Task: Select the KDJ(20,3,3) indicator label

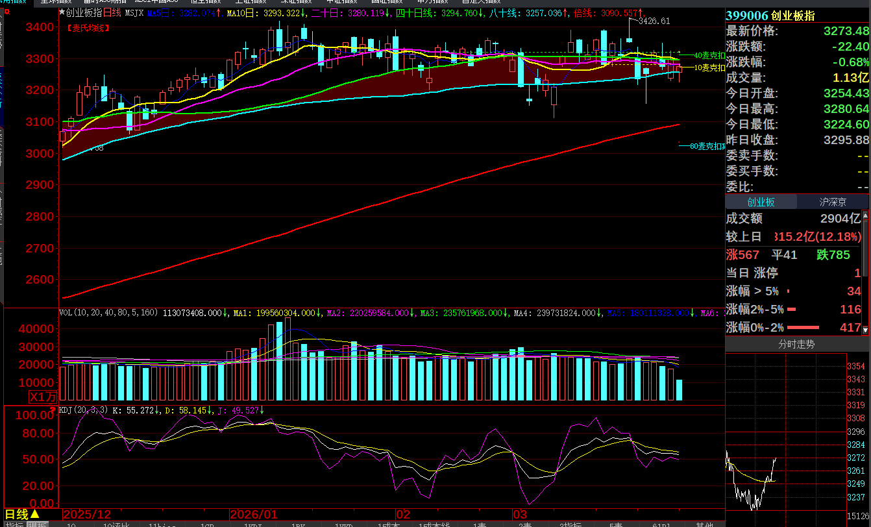Action: pos(84,410)
